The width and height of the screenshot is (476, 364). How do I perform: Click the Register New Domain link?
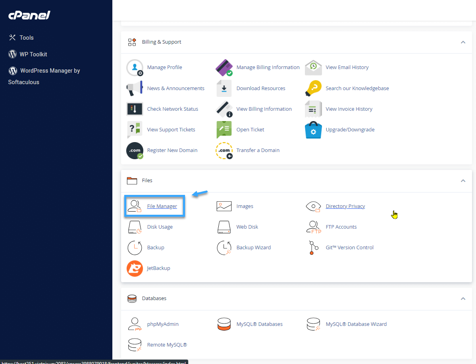172,150
